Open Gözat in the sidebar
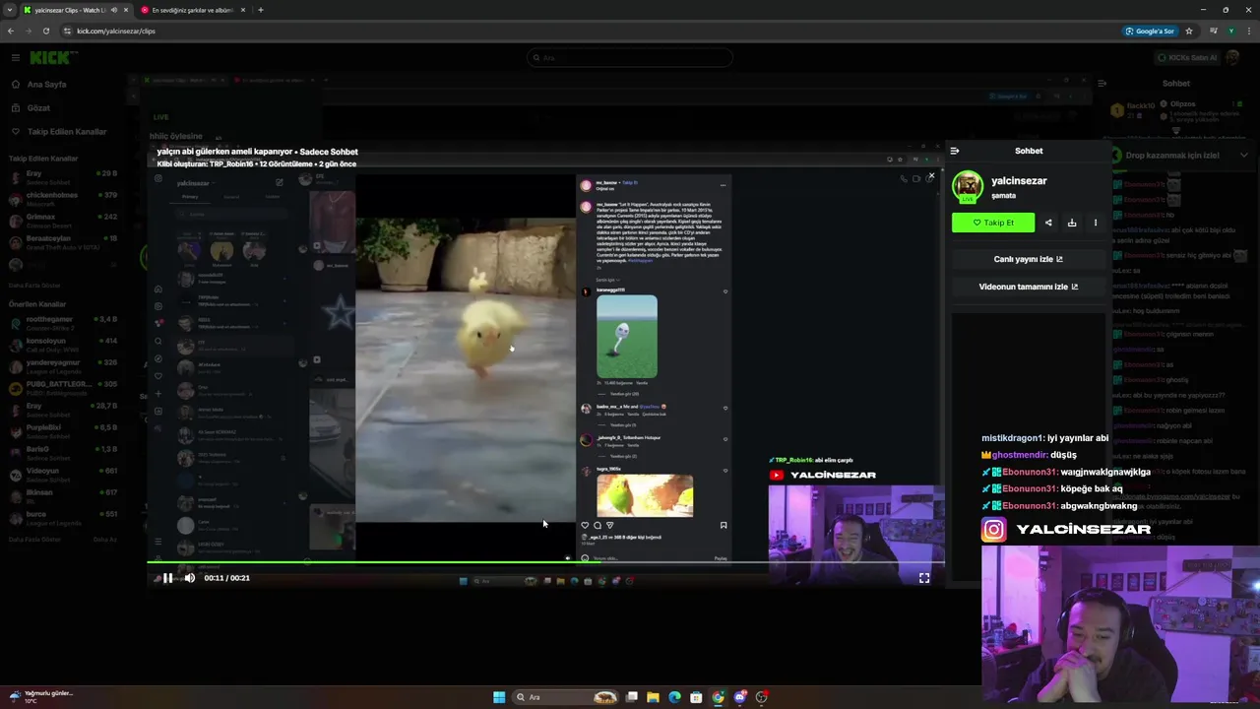This screenshot has height=709, width=1260. coord(38,108)
